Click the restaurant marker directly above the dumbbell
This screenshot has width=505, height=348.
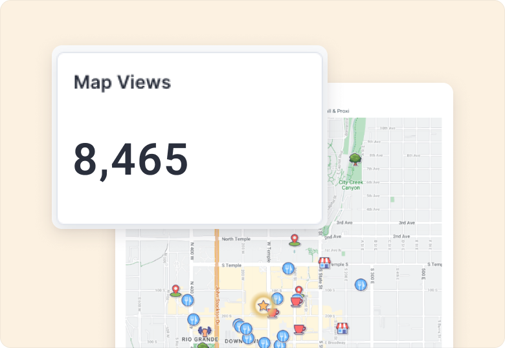193,320
